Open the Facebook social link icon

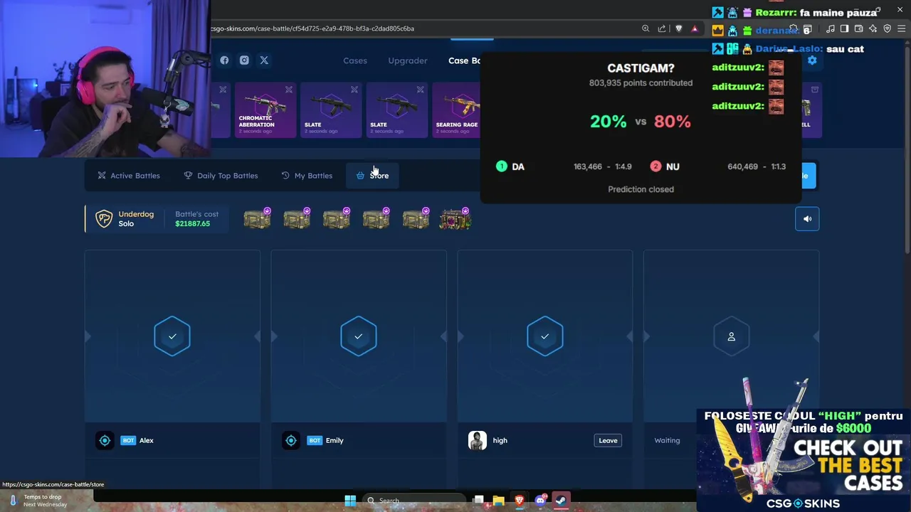(224, 60)
